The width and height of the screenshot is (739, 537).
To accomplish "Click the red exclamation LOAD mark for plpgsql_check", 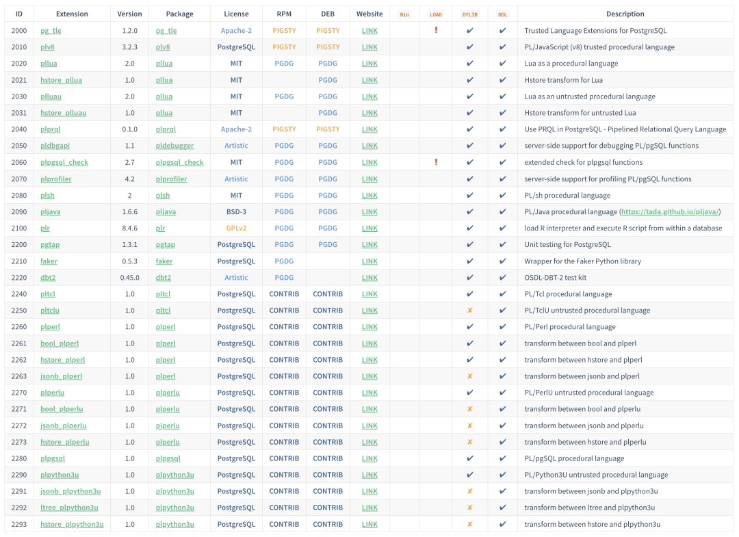I will click(x=436, y=162).
